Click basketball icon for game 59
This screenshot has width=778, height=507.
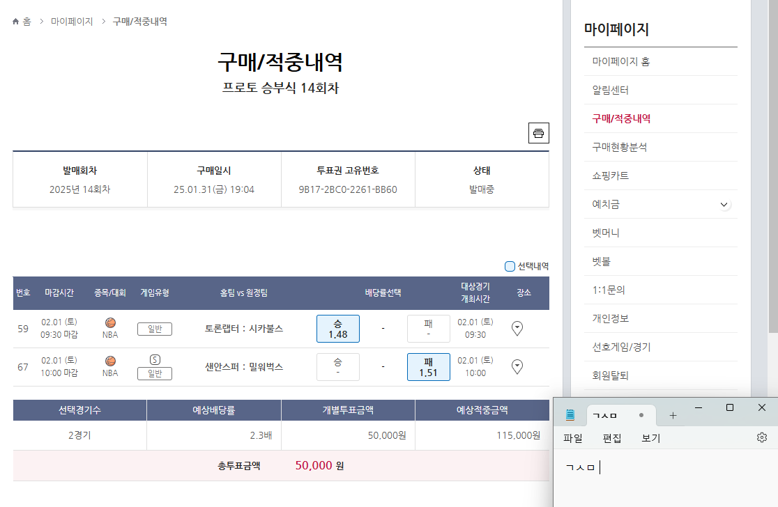(x=110, y=322)
